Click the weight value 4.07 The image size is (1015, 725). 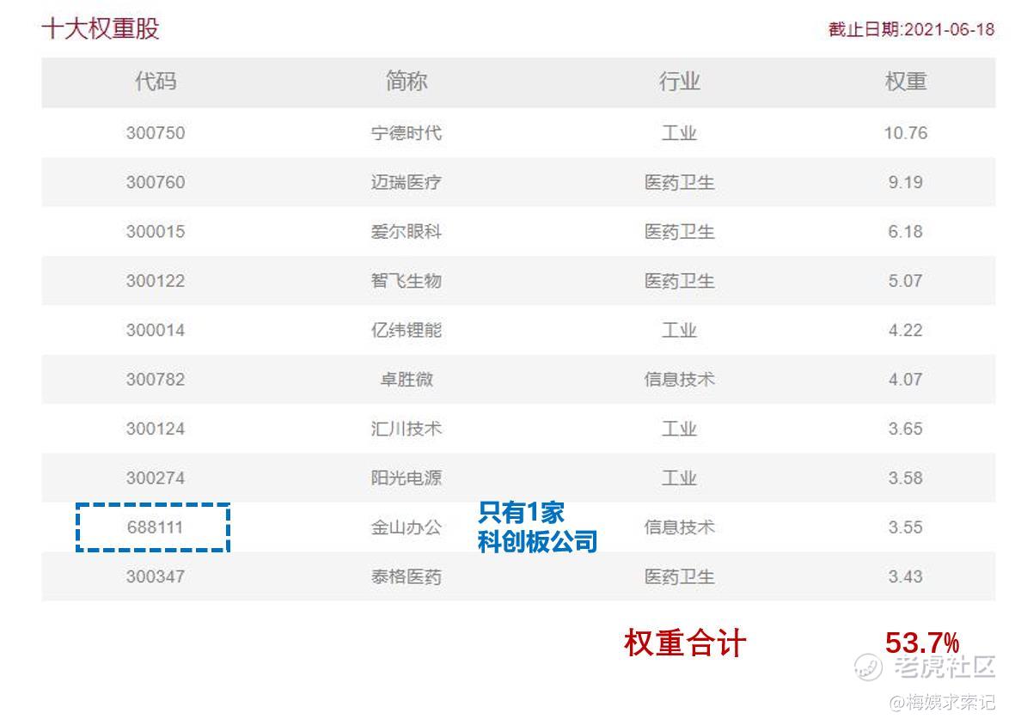click(x=906, y=380)
